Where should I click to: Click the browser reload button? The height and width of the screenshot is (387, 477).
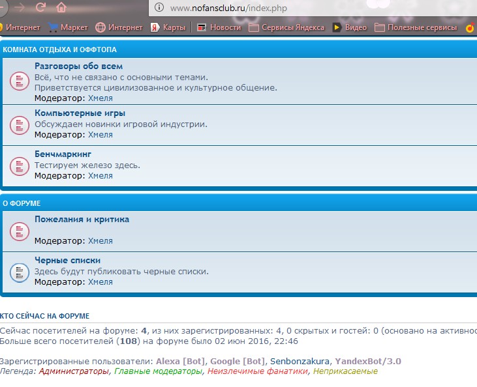pyautogui.click(x=40, y=8)
